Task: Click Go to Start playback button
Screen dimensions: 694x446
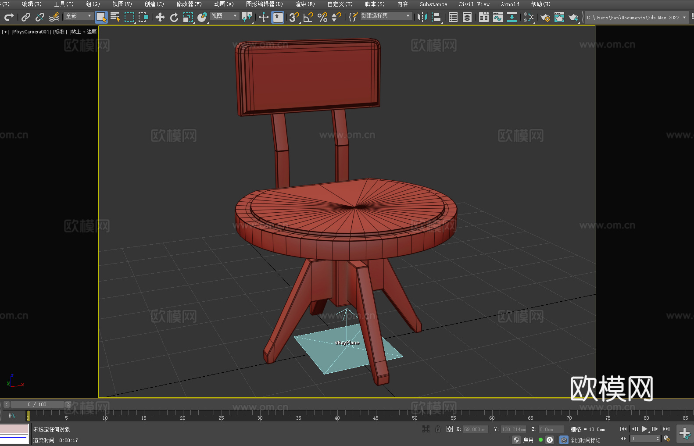Action: point(623,429)
